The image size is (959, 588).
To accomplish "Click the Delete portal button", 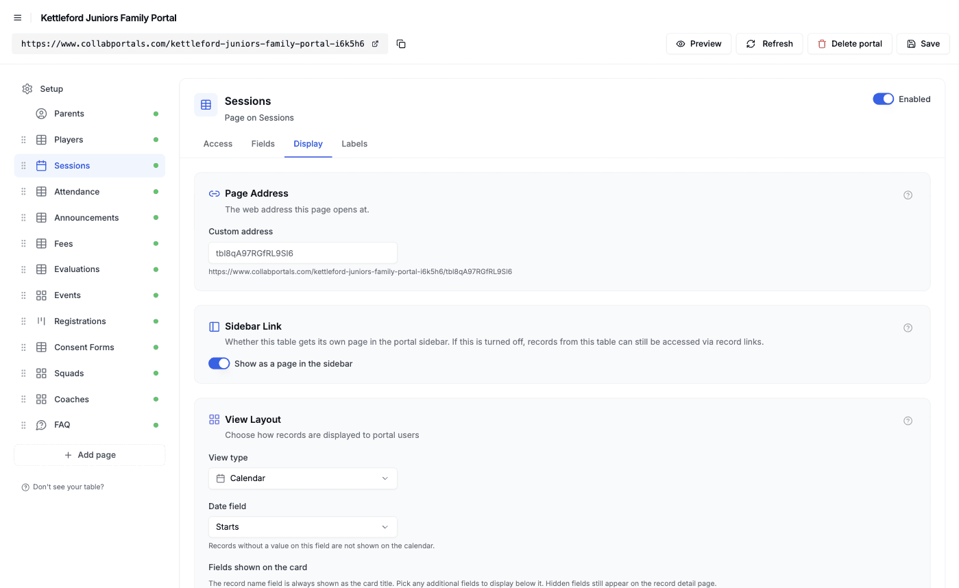I will pos(849,44).
